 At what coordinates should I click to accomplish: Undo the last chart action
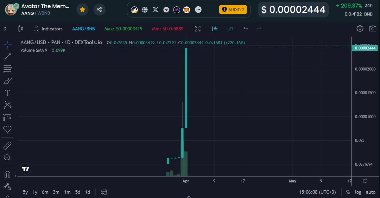(x=246, y=29)
